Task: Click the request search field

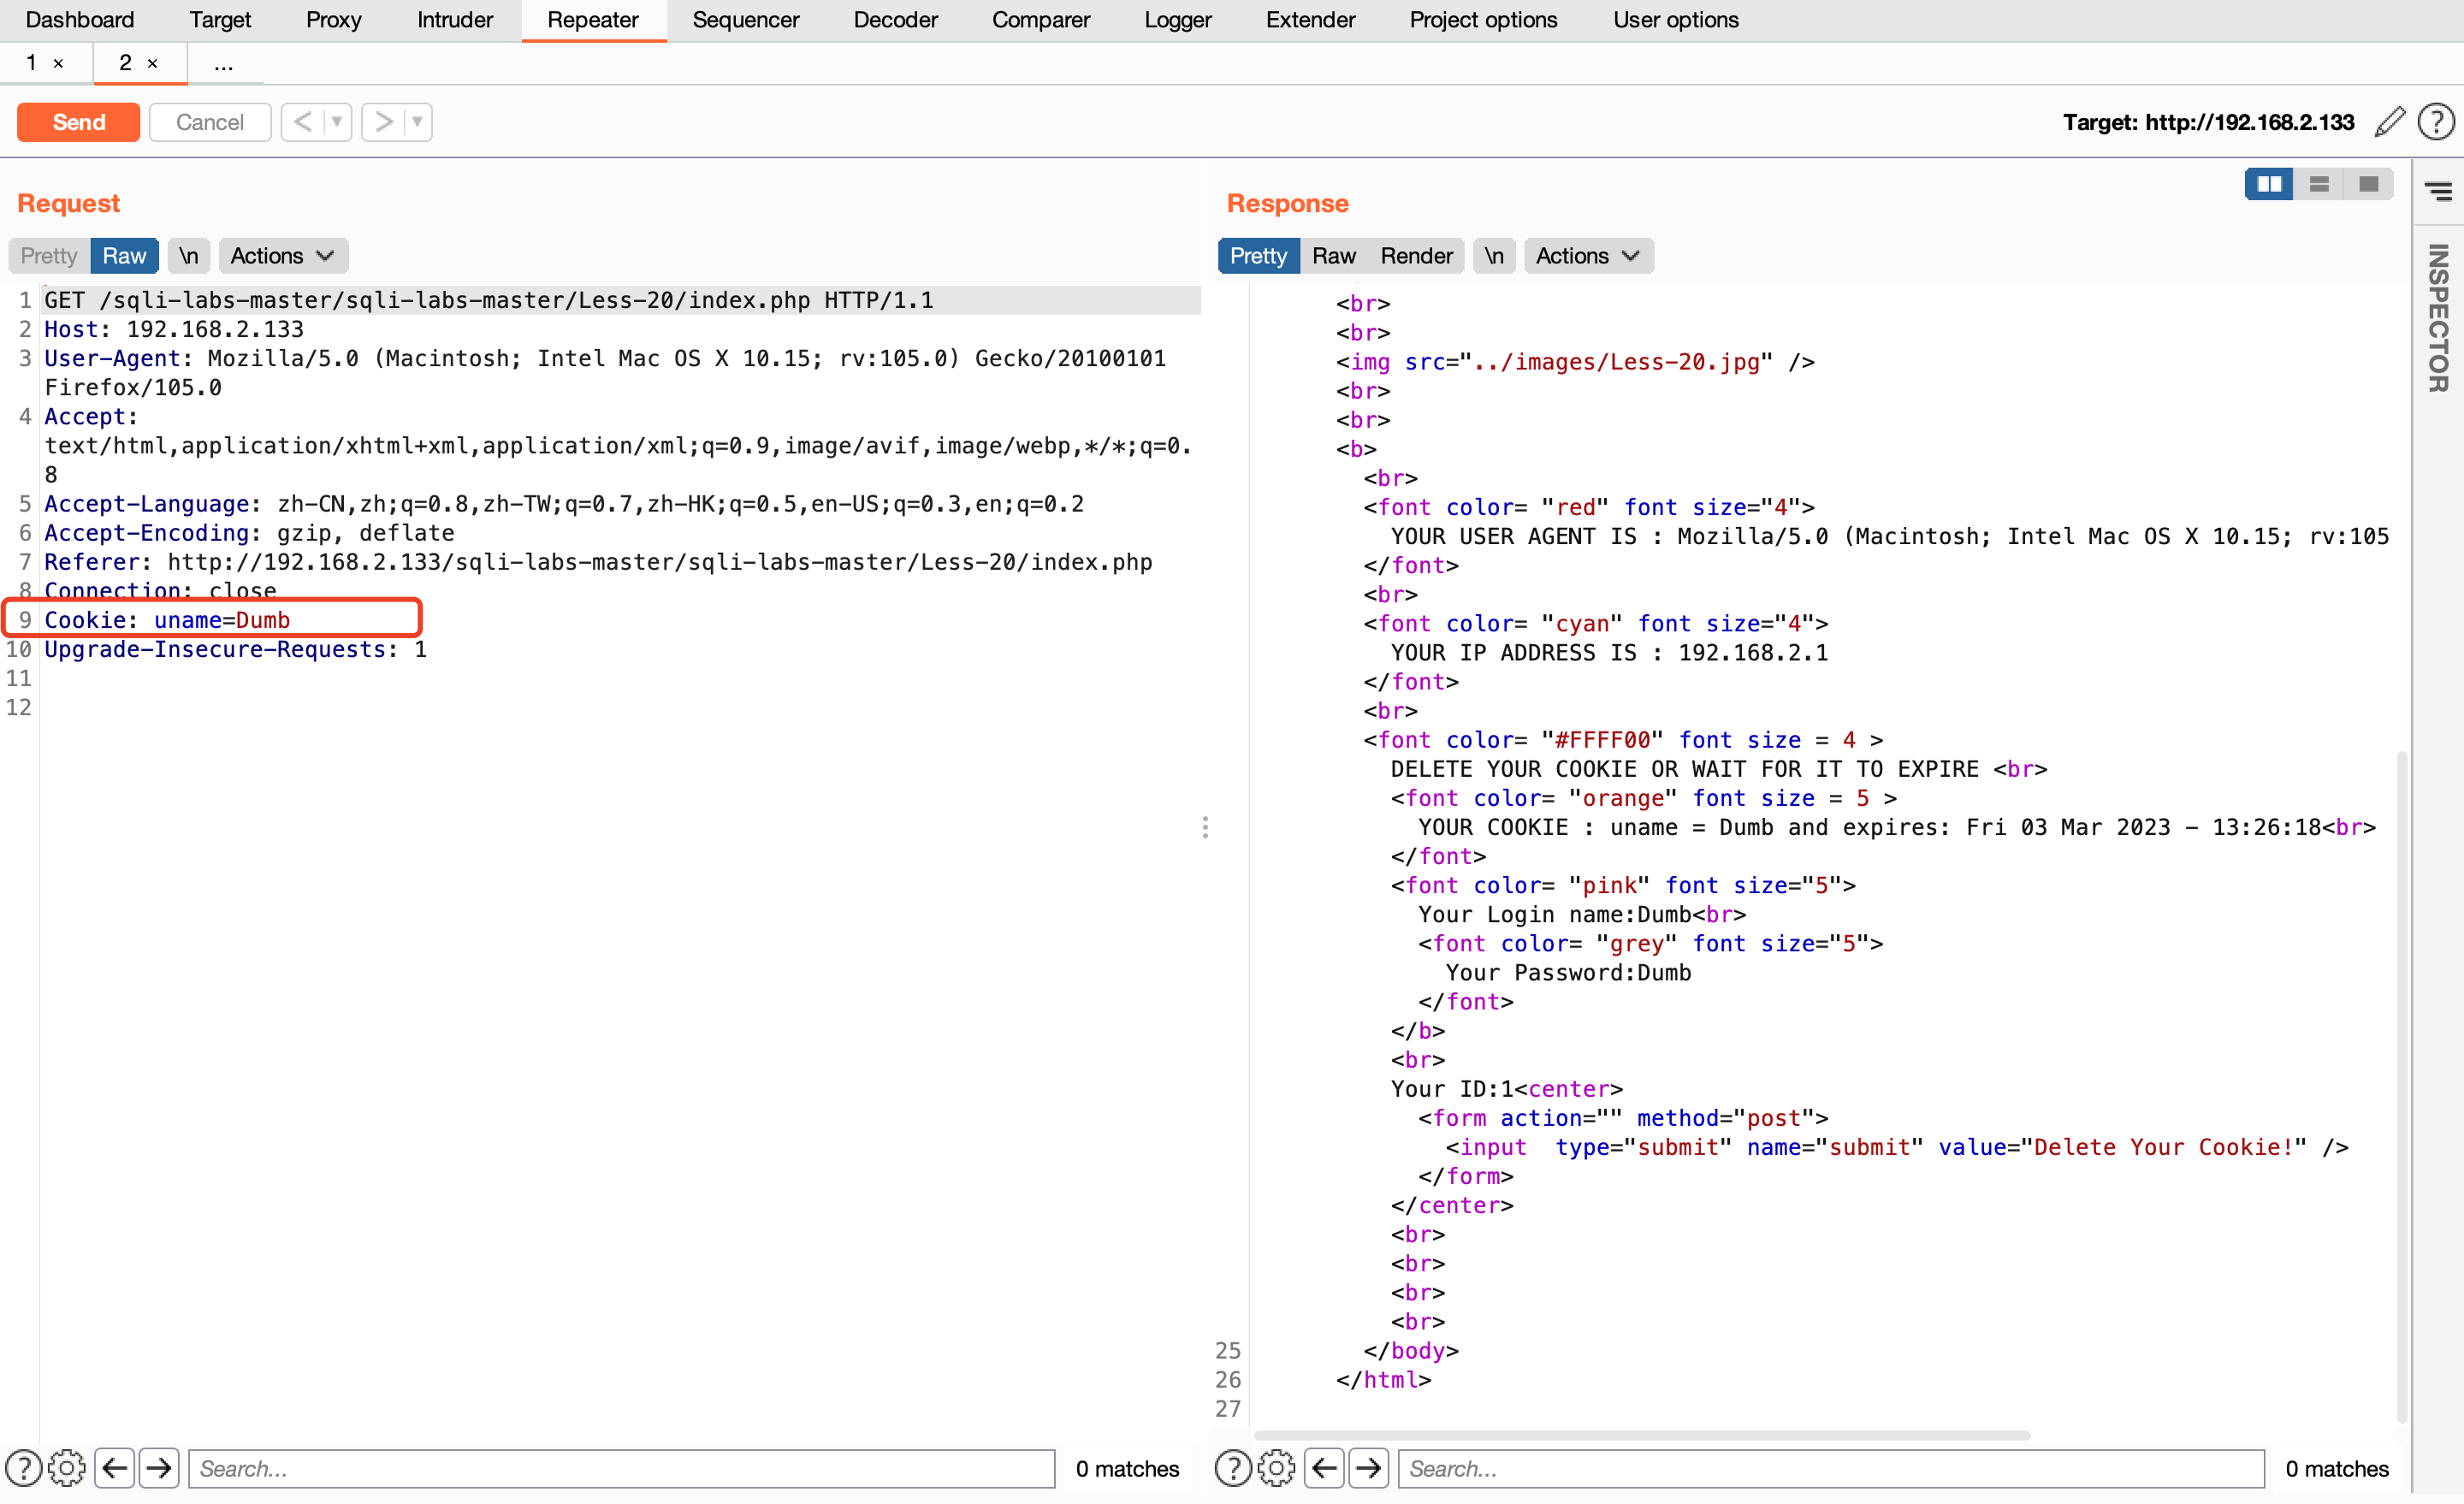Action: pos(622,1468)
